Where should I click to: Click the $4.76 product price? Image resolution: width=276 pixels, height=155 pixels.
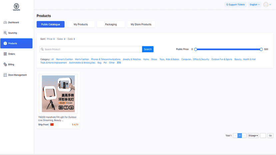(x=75, y=125)
